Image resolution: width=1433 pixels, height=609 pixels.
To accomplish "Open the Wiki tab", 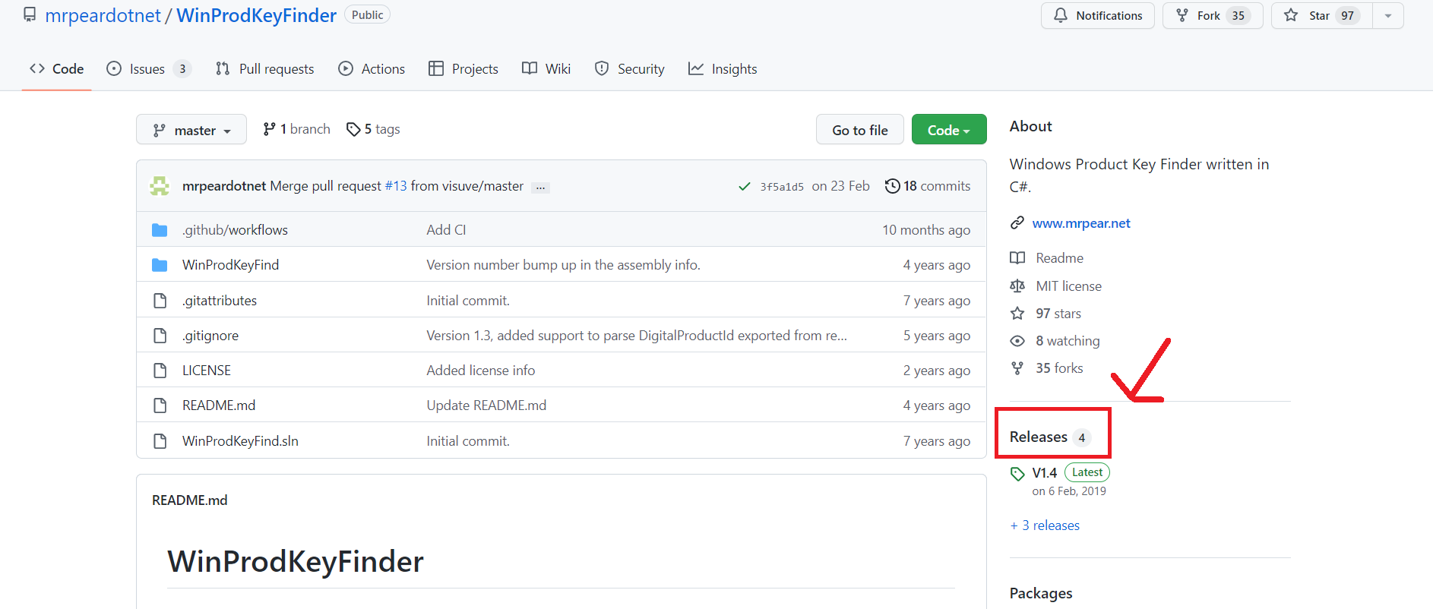I will (546, 68).
